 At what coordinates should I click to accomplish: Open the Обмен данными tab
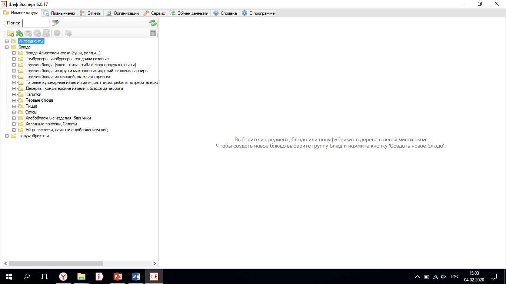(x=189, y=13)
